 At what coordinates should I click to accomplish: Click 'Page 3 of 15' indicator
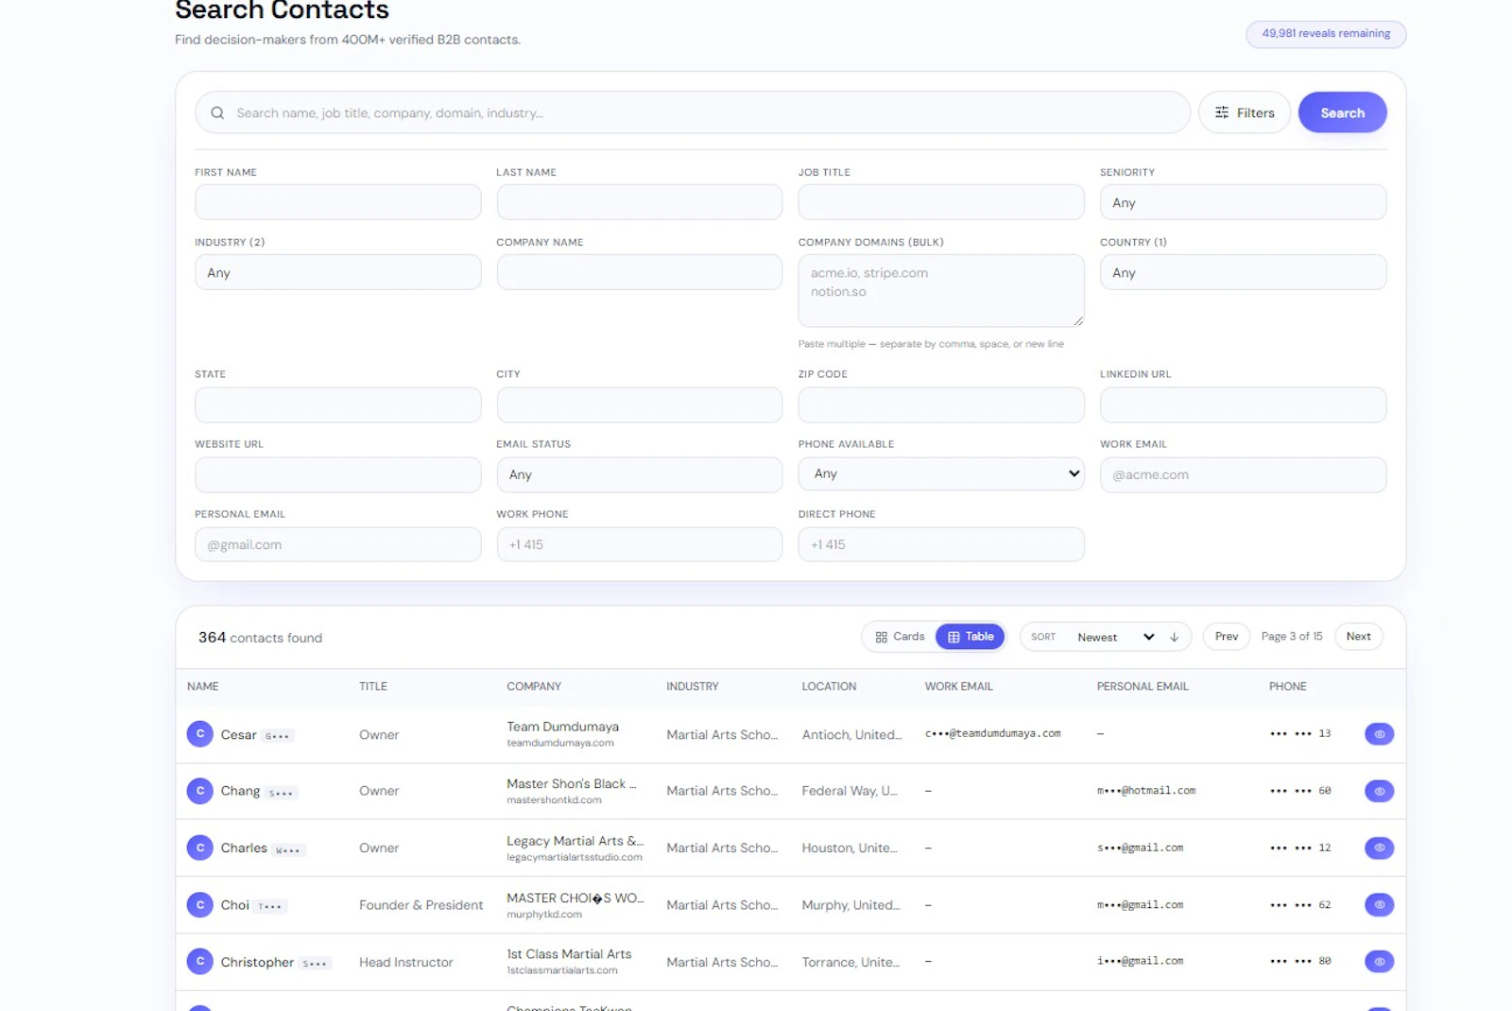pos(1292,637)
